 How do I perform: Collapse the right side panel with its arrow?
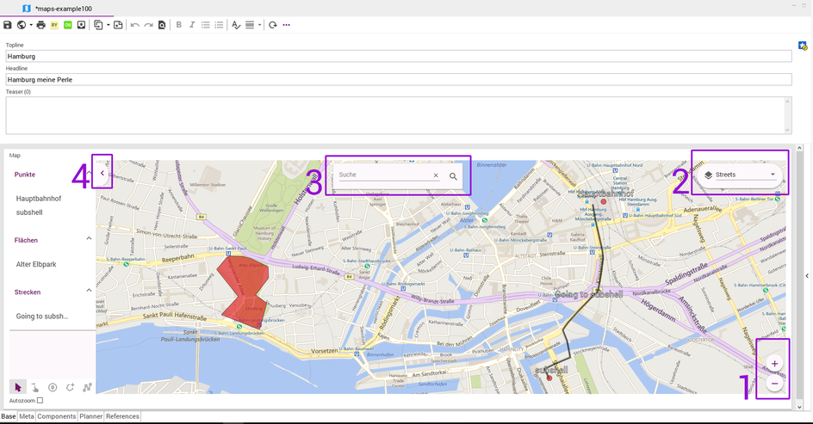[x=807, y=276]
